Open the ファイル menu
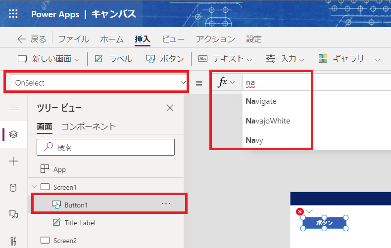 point(74,39)
